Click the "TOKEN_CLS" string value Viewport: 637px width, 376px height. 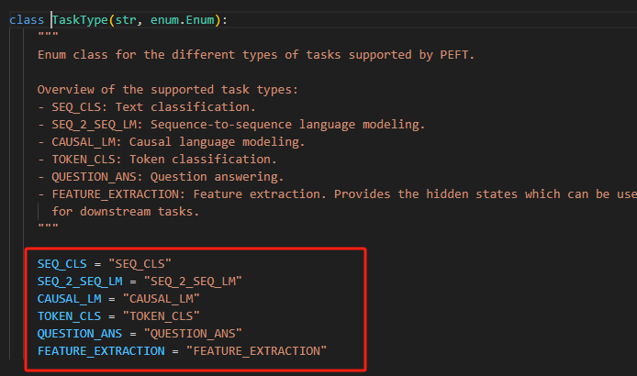160,315
